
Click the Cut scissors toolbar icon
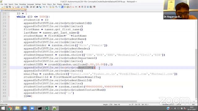tap(22, 7)
